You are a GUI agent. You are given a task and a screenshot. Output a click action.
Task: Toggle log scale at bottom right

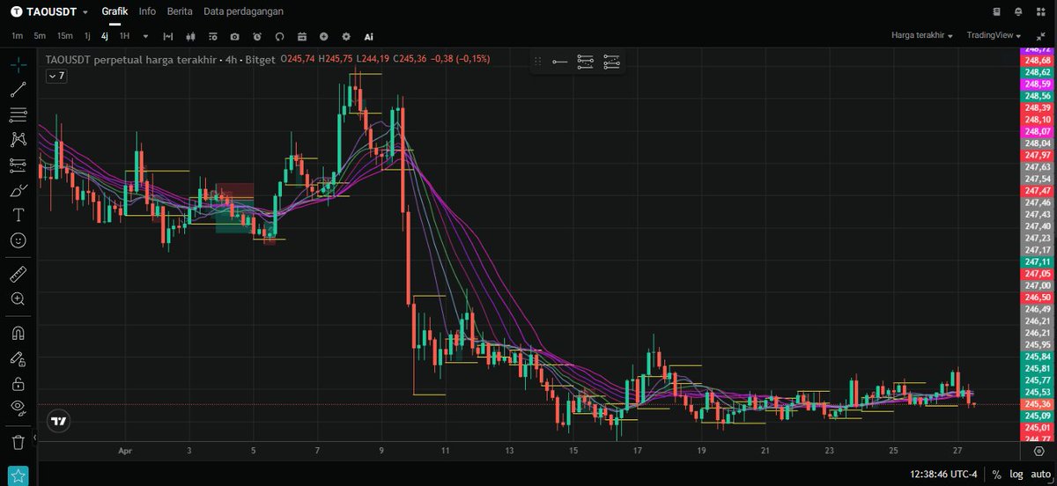(x=1016, y=475)
